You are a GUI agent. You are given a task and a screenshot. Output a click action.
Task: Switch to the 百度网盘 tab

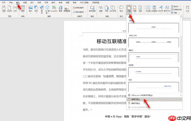pos(95,3)
